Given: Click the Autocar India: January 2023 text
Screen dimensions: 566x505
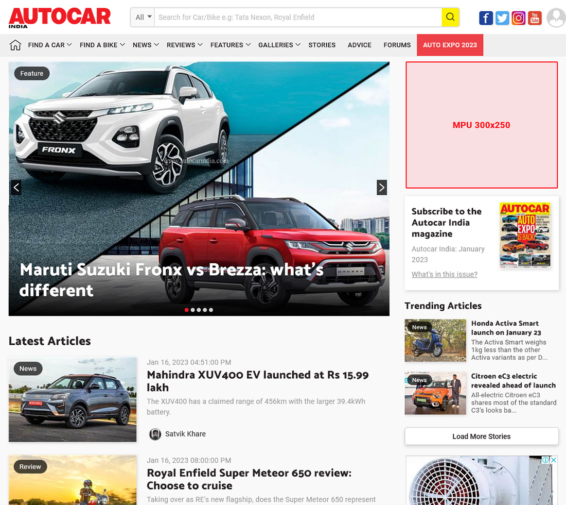Looking at the screenshot, I should [x=448, y=254].
